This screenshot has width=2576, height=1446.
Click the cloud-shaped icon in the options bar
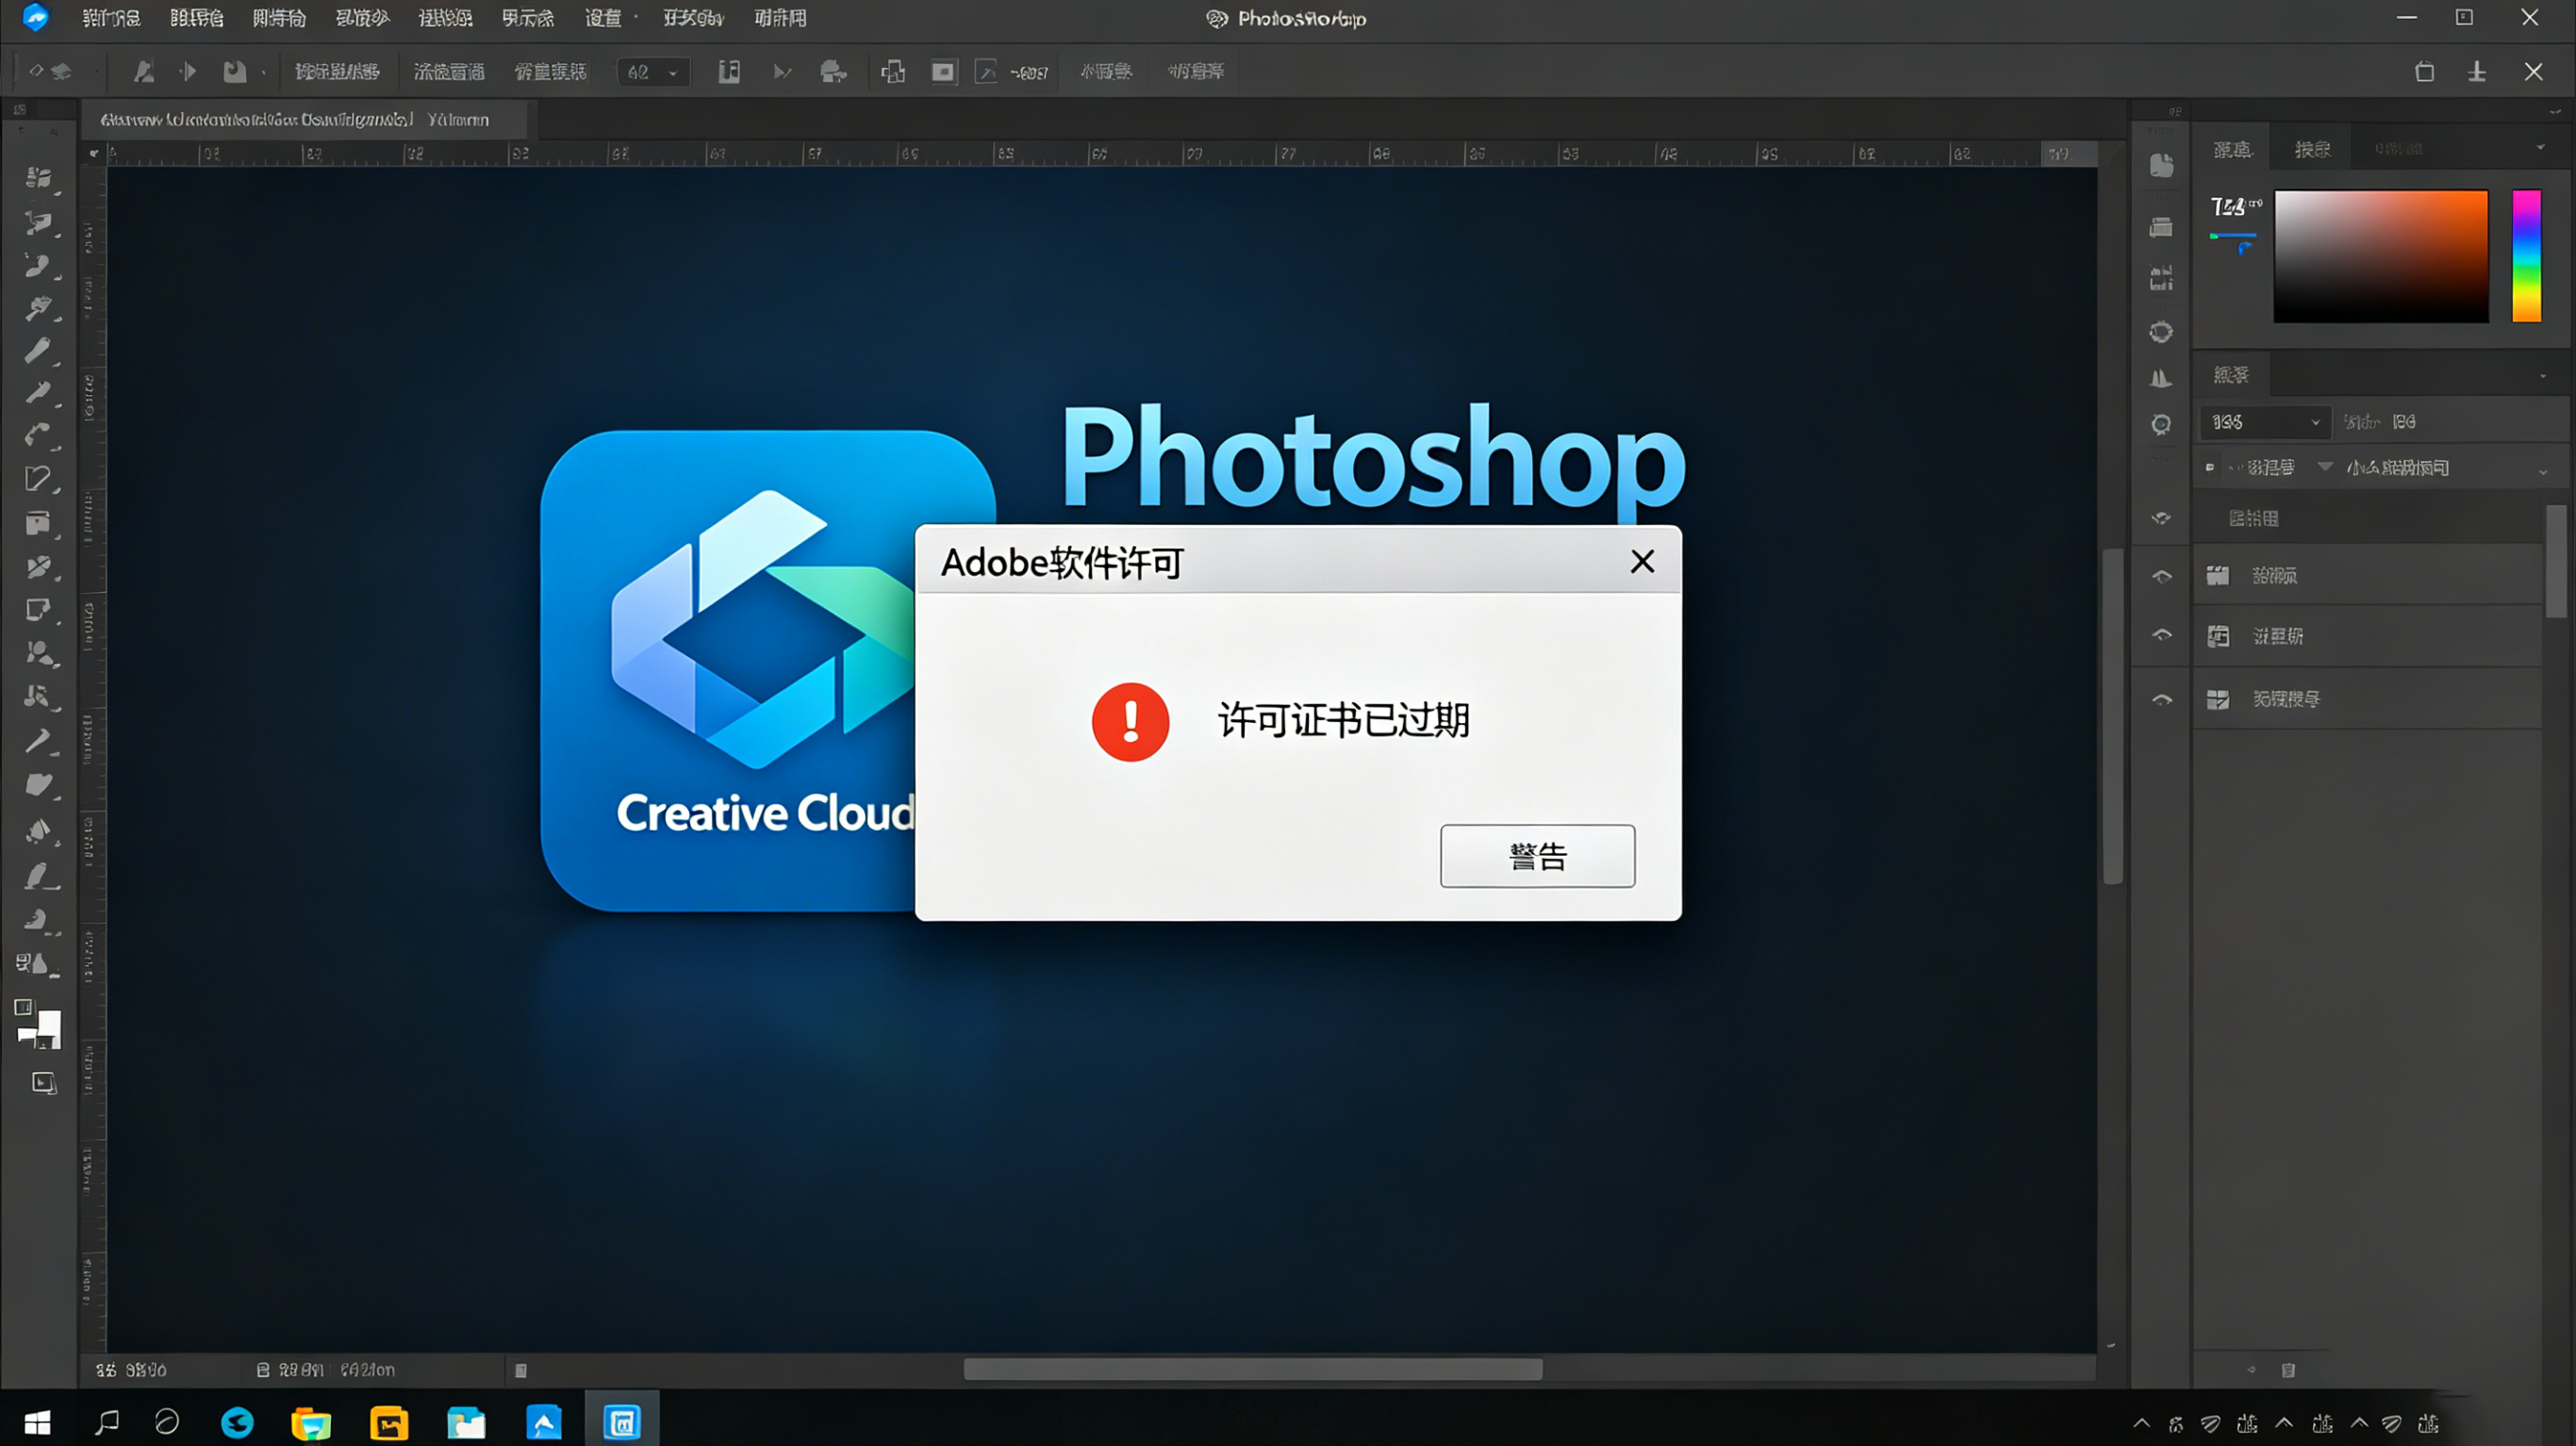point(833,71)
